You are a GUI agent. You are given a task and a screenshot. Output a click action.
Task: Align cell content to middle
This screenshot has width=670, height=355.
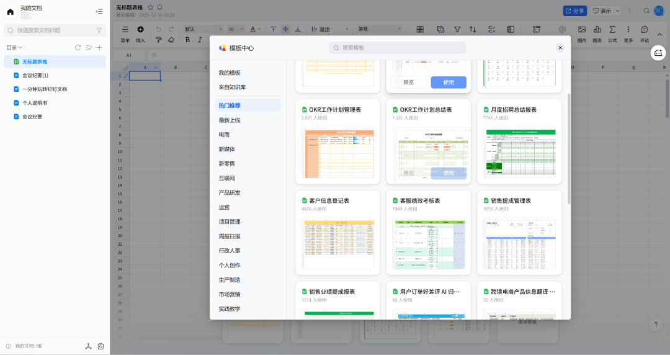tap(285, 29)
